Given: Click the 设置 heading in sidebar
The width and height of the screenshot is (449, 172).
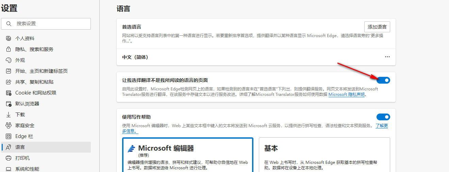Looking at the screenshot, I should click(x=9, y=8).
